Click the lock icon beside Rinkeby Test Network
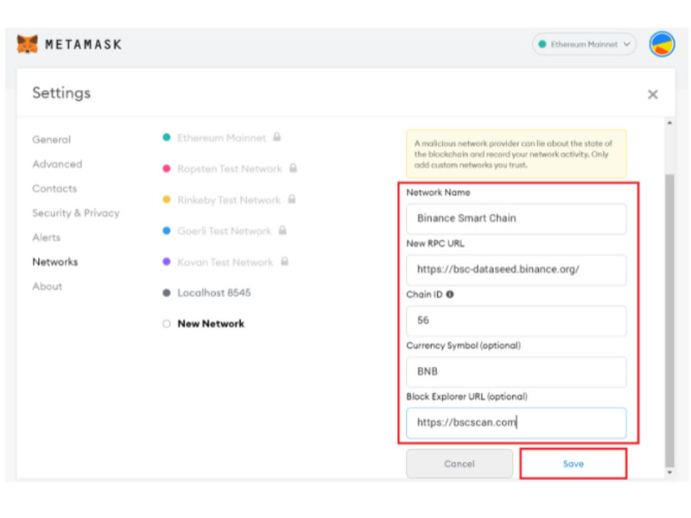Image resolution: width=691 pixels, height=518 pixels. pyautogui.click(x=292, y=199)
